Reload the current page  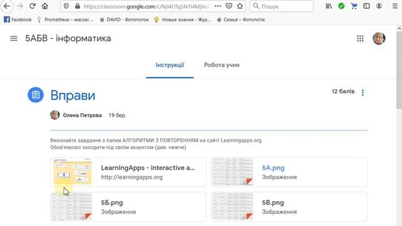[32, 6]
